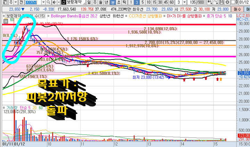Select the 60-minute interval button

[172, 2]
